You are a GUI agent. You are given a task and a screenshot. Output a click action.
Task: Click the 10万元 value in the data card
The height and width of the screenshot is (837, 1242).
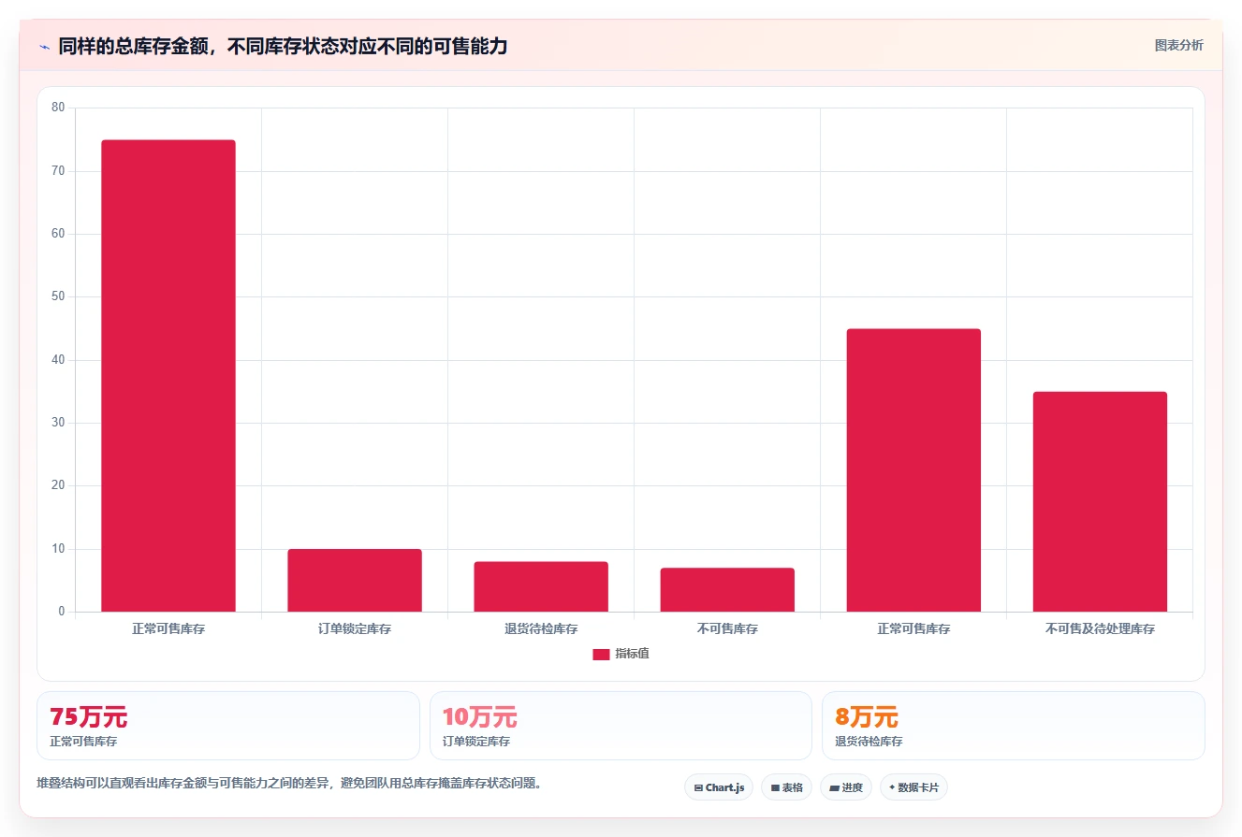point(479,717)
